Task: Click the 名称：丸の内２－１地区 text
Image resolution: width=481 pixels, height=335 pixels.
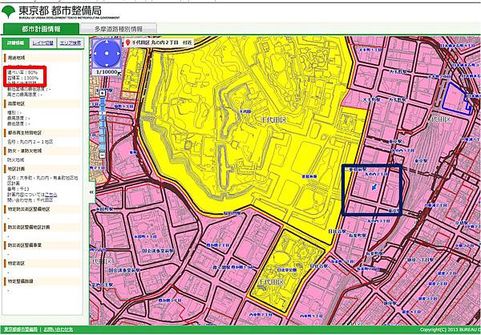Action: [x=30, y=142]
